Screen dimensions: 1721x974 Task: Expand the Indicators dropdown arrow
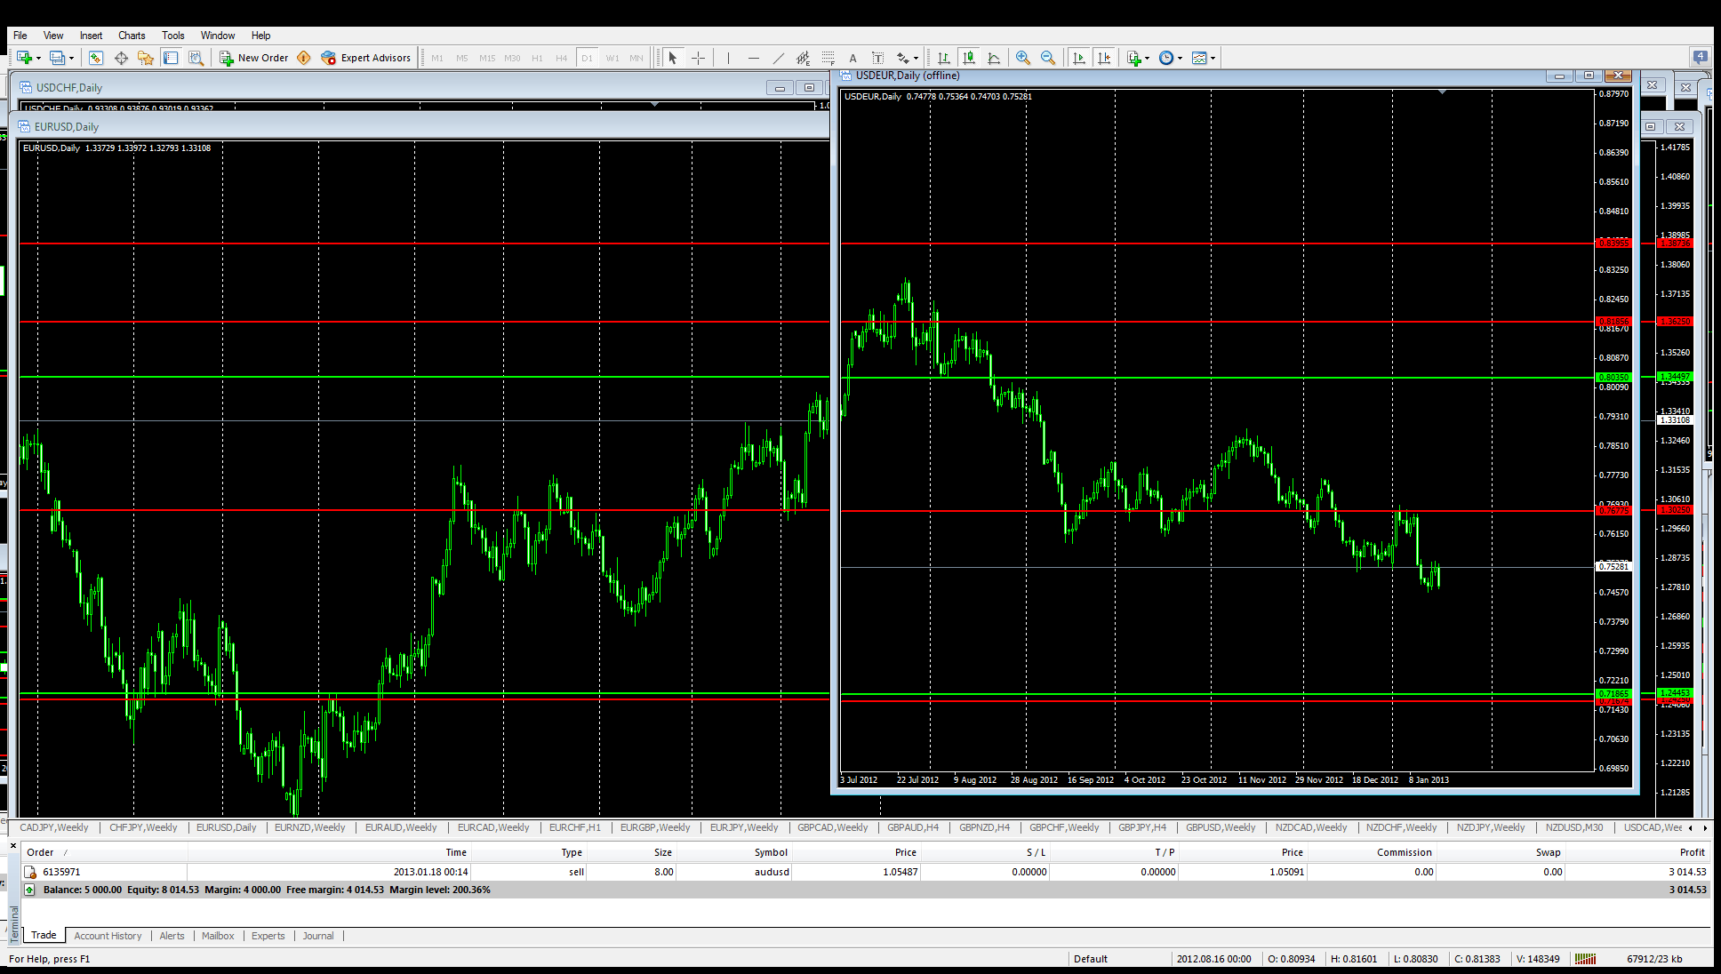click(1147, 58)
